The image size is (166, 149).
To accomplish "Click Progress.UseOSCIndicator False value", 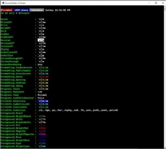I will pos(41,98).
